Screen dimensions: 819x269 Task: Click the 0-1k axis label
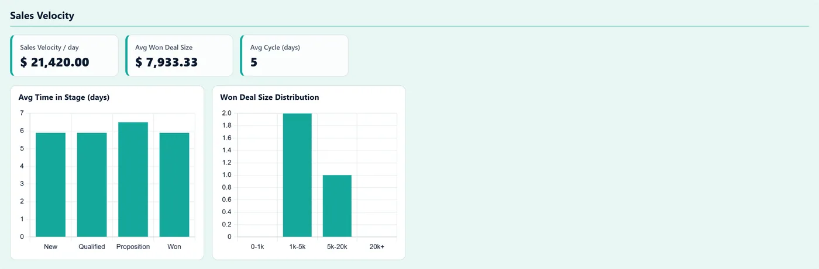pyautogui.click(x=257, y=247)
